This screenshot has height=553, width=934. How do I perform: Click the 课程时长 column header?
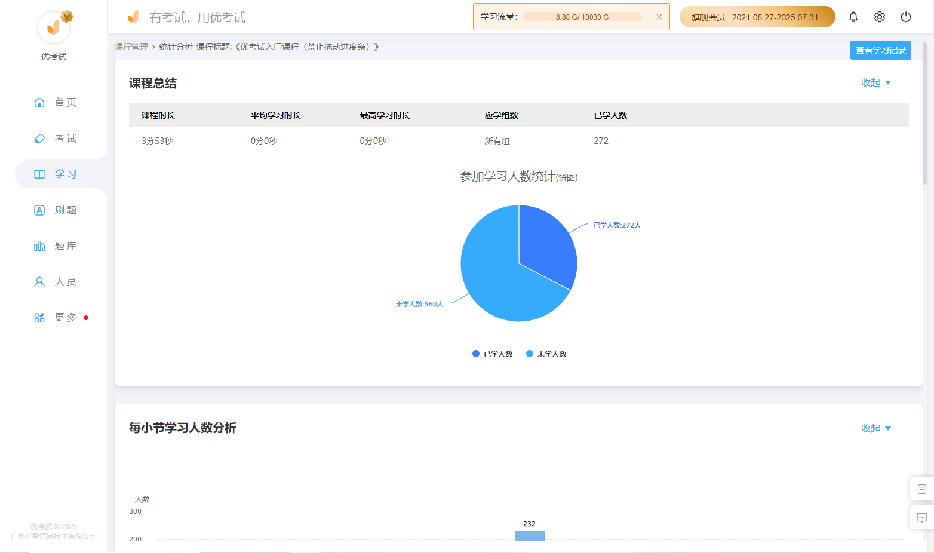coord(158,115)
